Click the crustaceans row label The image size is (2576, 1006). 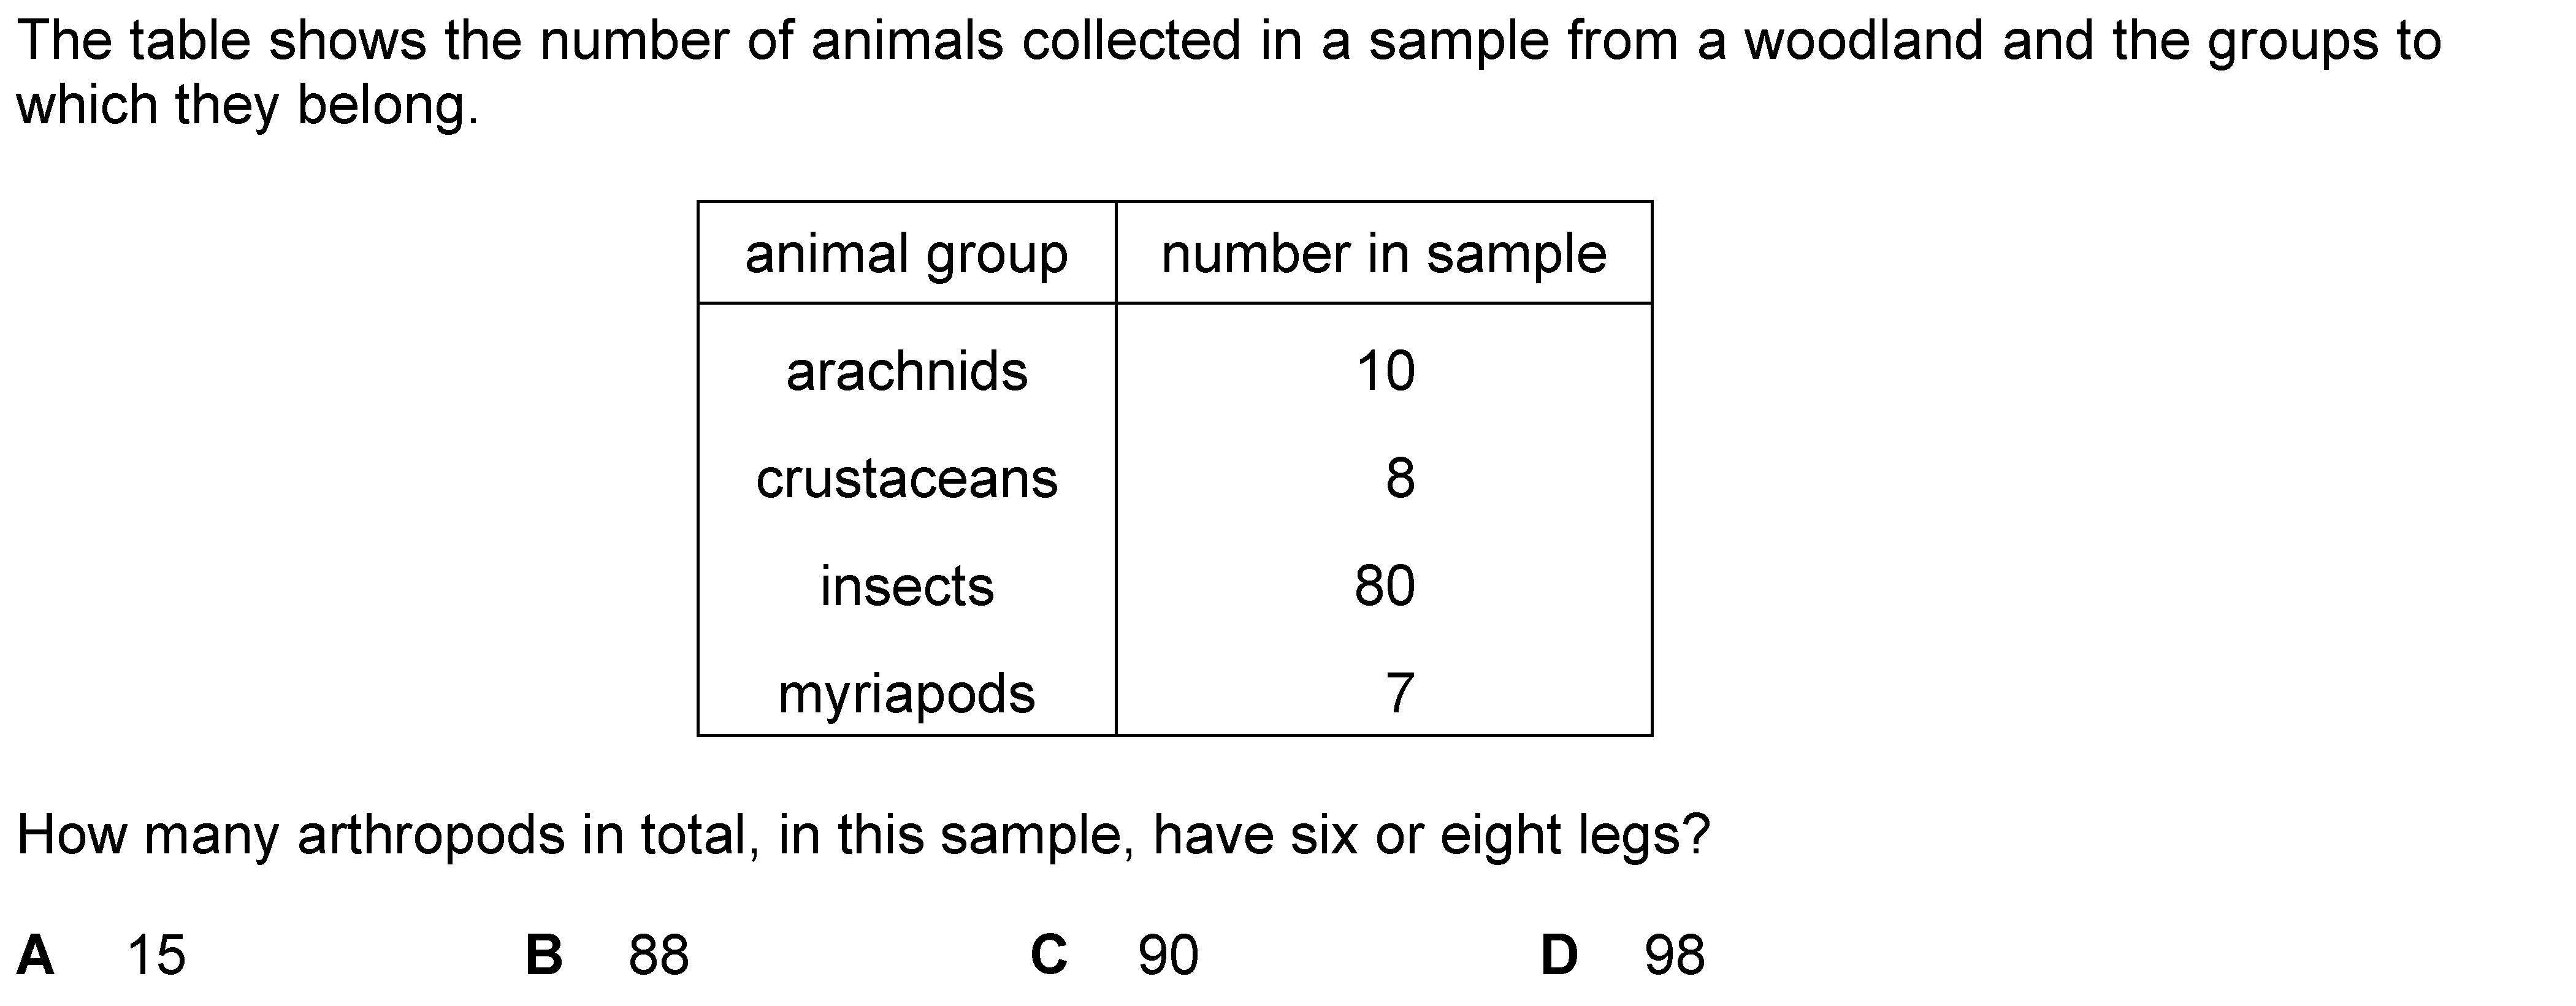point(906,479)
